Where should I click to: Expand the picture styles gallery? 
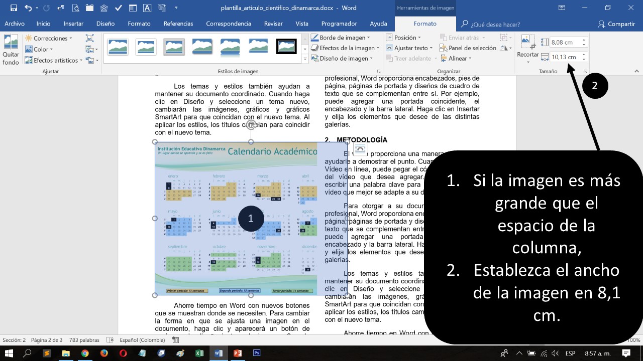[305, 59]
